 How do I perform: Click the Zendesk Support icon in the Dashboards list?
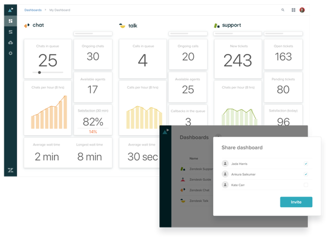pos(183,169)
